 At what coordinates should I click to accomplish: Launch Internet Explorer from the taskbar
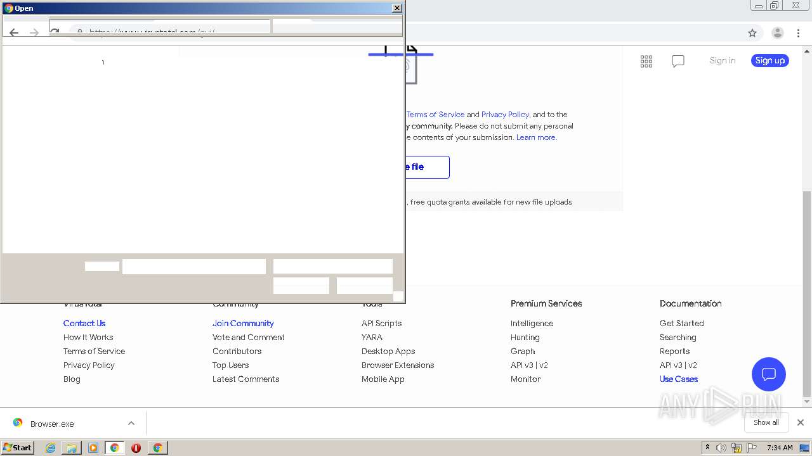pyautogui.click(x=51, y=448)
